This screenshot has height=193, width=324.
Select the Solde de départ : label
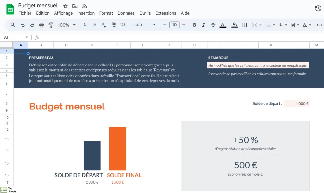[267, 103]
